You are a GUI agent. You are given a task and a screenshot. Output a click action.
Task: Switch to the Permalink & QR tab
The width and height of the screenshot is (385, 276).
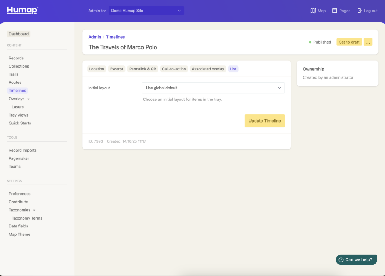tap(142, 69)
